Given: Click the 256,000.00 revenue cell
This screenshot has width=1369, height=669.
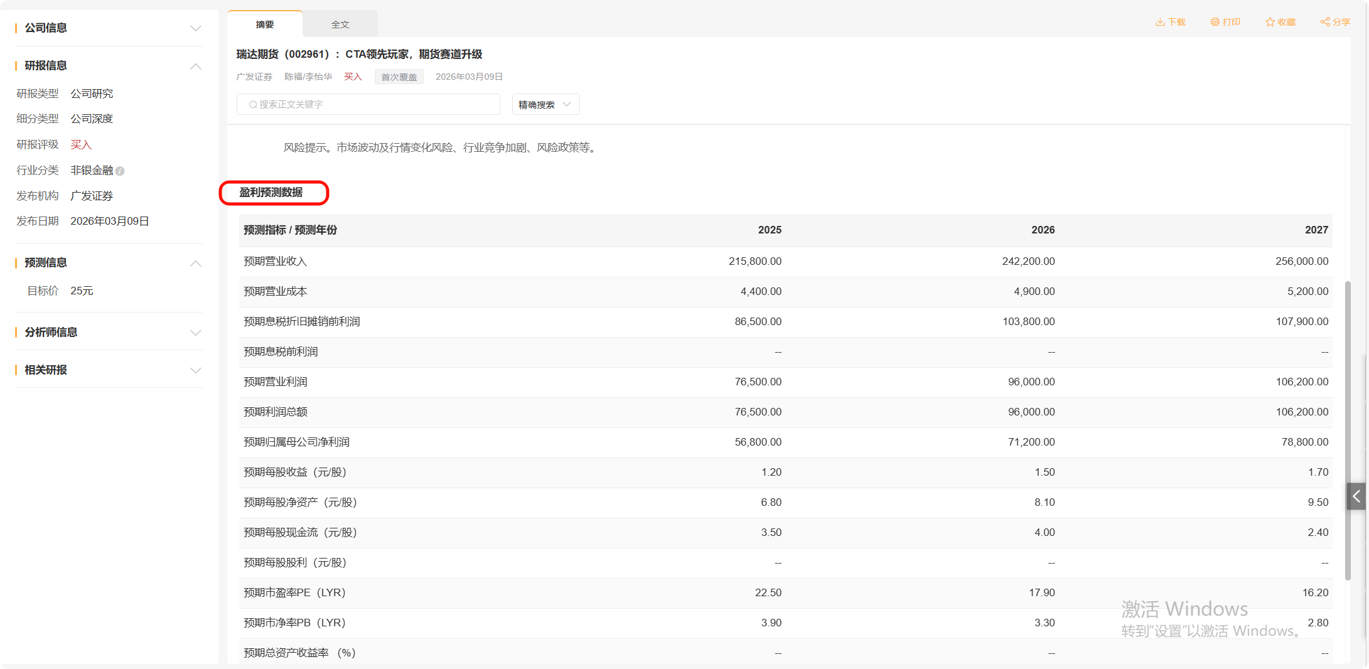Looking at the screenshot, I should 1302,261.
